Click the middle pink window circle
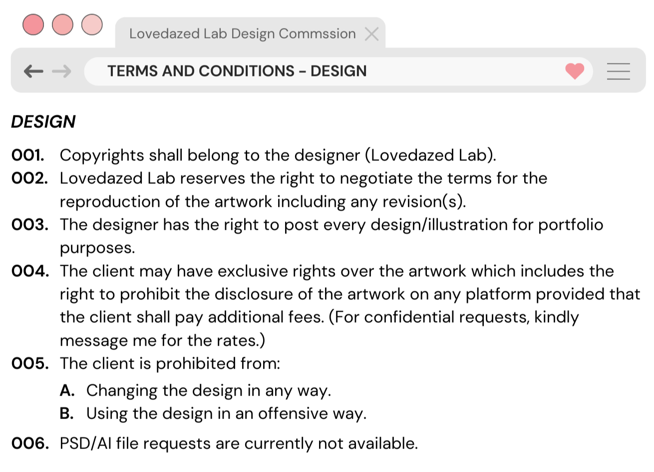Viewport: 654px width, 472px height. coord(62,24)
